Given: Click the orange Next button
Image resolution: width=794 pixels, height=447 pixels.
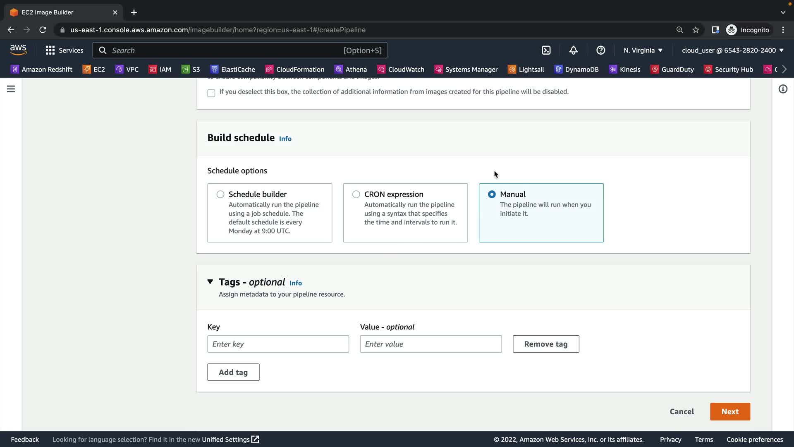Looking at the screenshot, I should 729,412.
